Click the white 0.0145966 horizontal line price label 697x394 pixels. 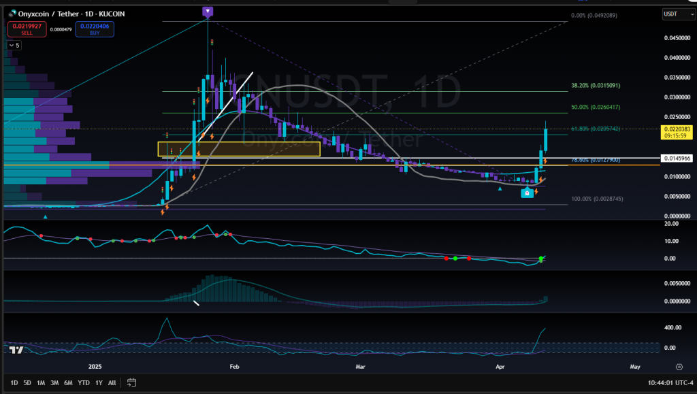pyautogui.click(x=677, y=158)
